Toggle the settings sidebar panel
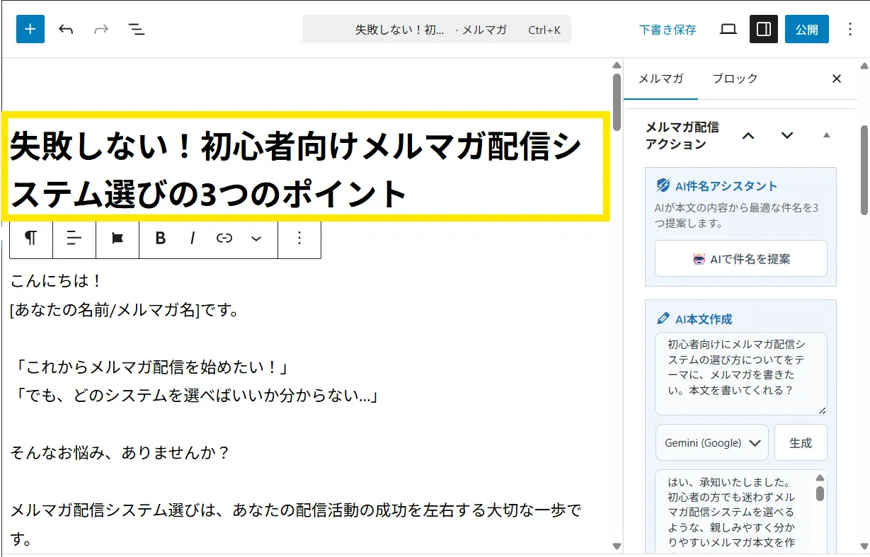Image resolution: width=870 pixels, height=557 pixels. click(764, 30)
